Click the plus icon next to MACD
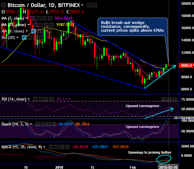 point(62,147)
